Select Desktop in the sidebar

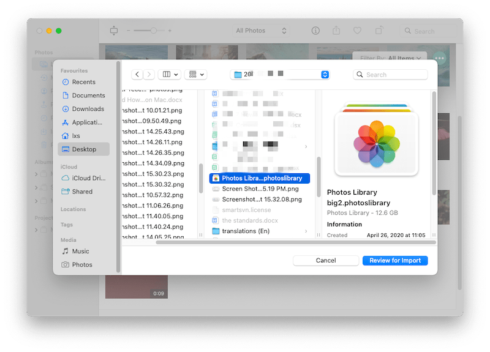(x=83, y=149)
